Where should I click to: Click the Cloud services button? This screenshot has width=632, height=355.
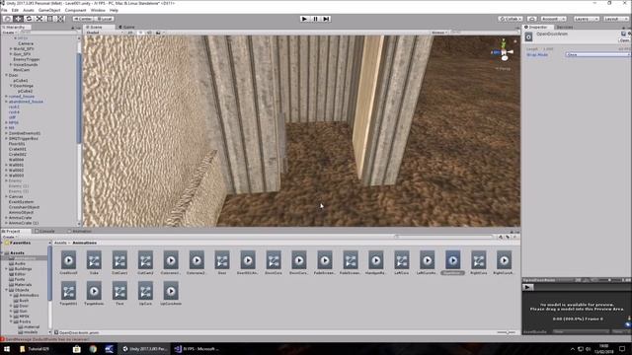(x=532, y=19)
